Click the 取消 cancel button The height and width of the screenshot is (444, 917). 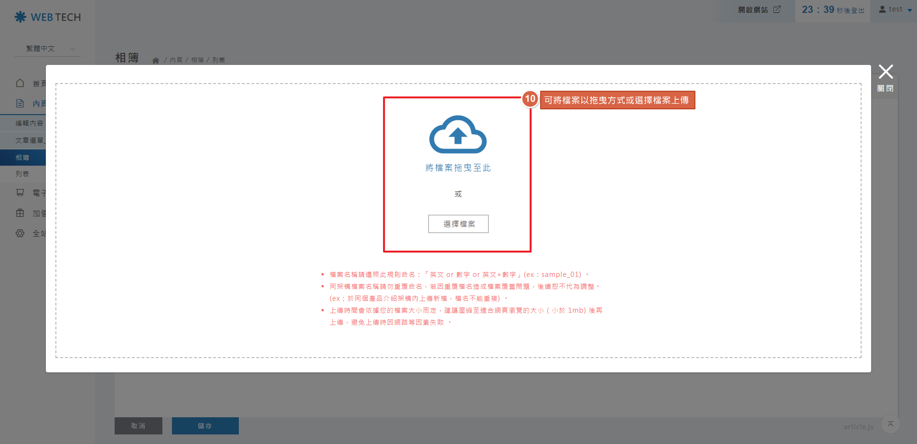[x=138, y=426]
